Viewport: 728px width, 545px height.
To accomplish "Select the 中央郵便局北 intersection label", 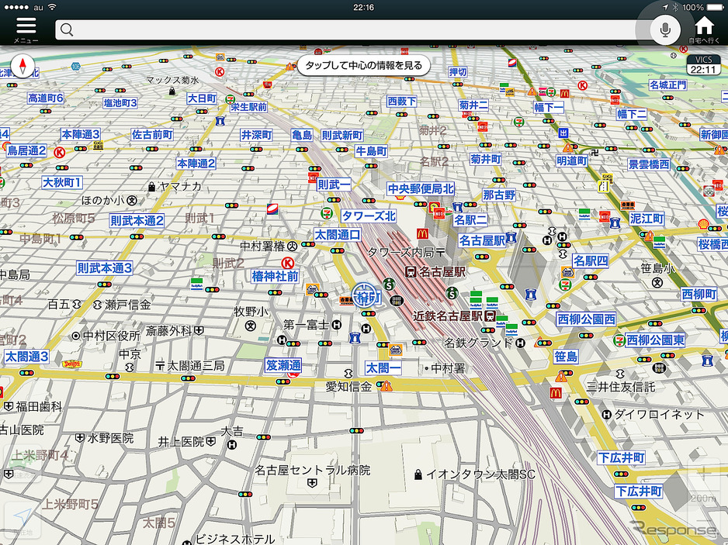I will pos(421,188).
